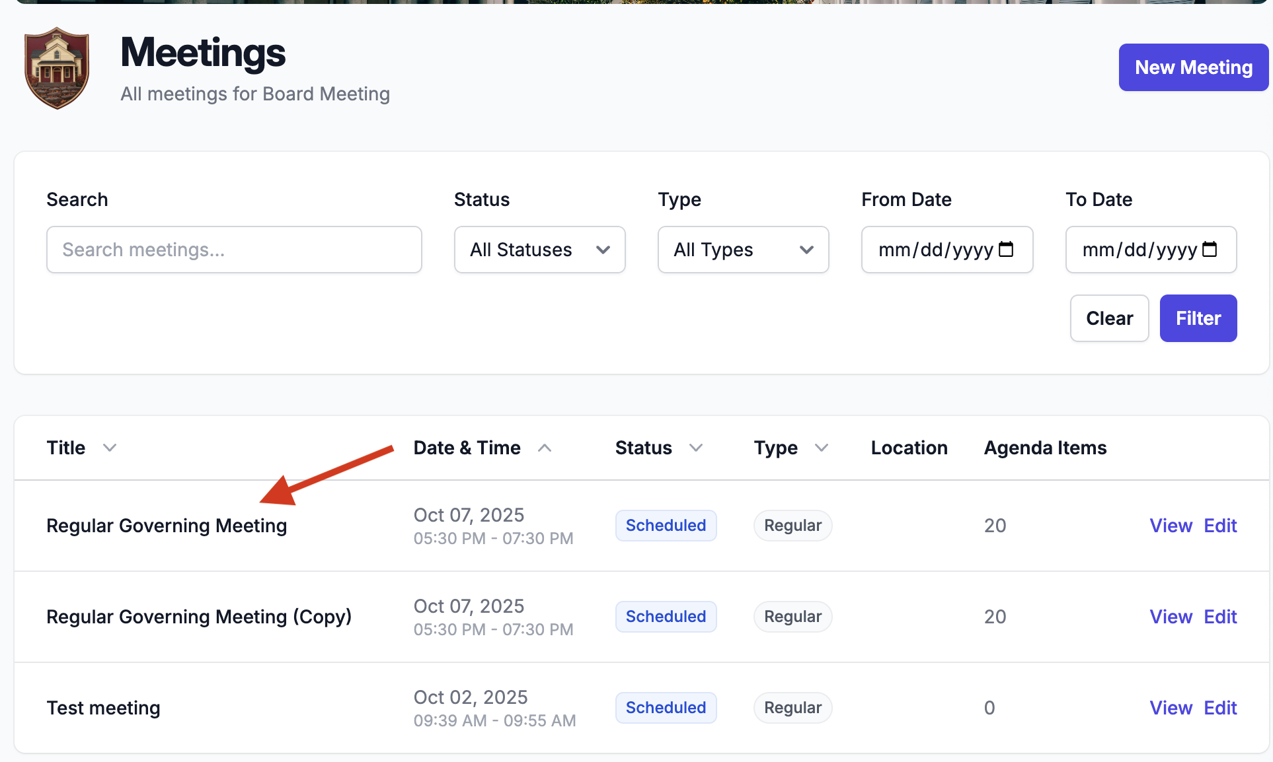1273x762 pixels.
Task: Sort by Type column chevron
Action: coord(822,448)
